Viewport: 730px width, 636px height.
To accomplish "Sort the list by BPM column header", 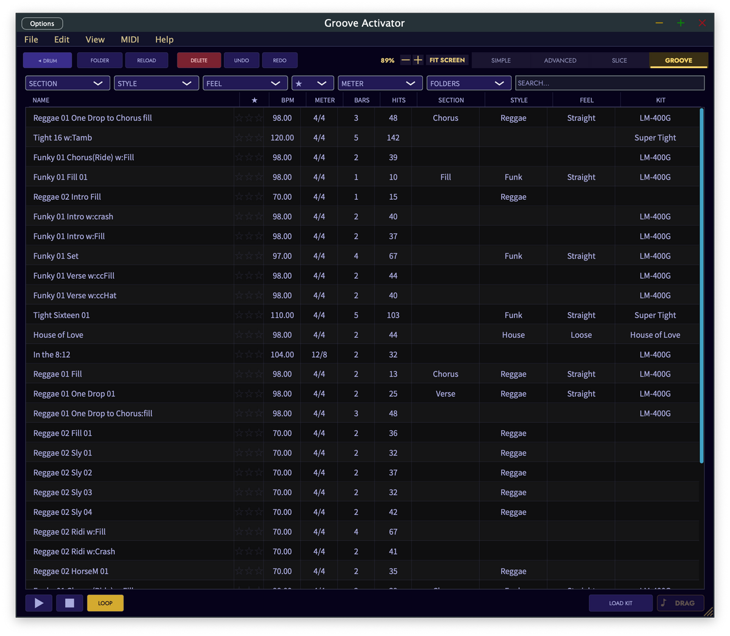I will coord(288,100).
